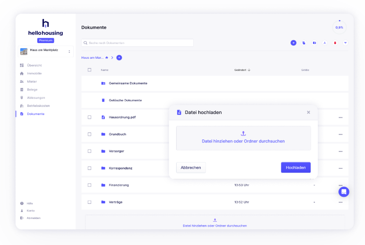Click the red trash delete icon

335,43
